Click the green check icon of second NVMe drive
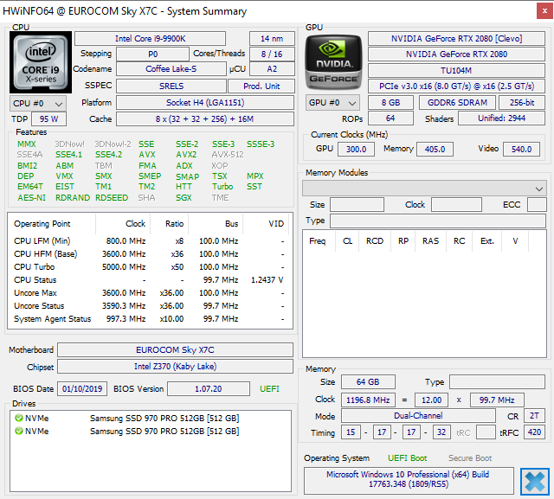This screenshot has height=499, width=554. 19,432
